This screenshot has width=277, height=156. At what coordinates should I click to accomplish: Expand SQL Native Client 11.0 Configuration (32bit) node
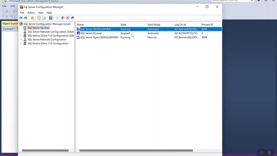tap(21, 36)
